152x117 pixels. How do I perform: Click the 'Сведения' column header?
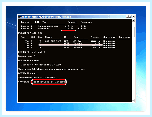coord(125,37)
